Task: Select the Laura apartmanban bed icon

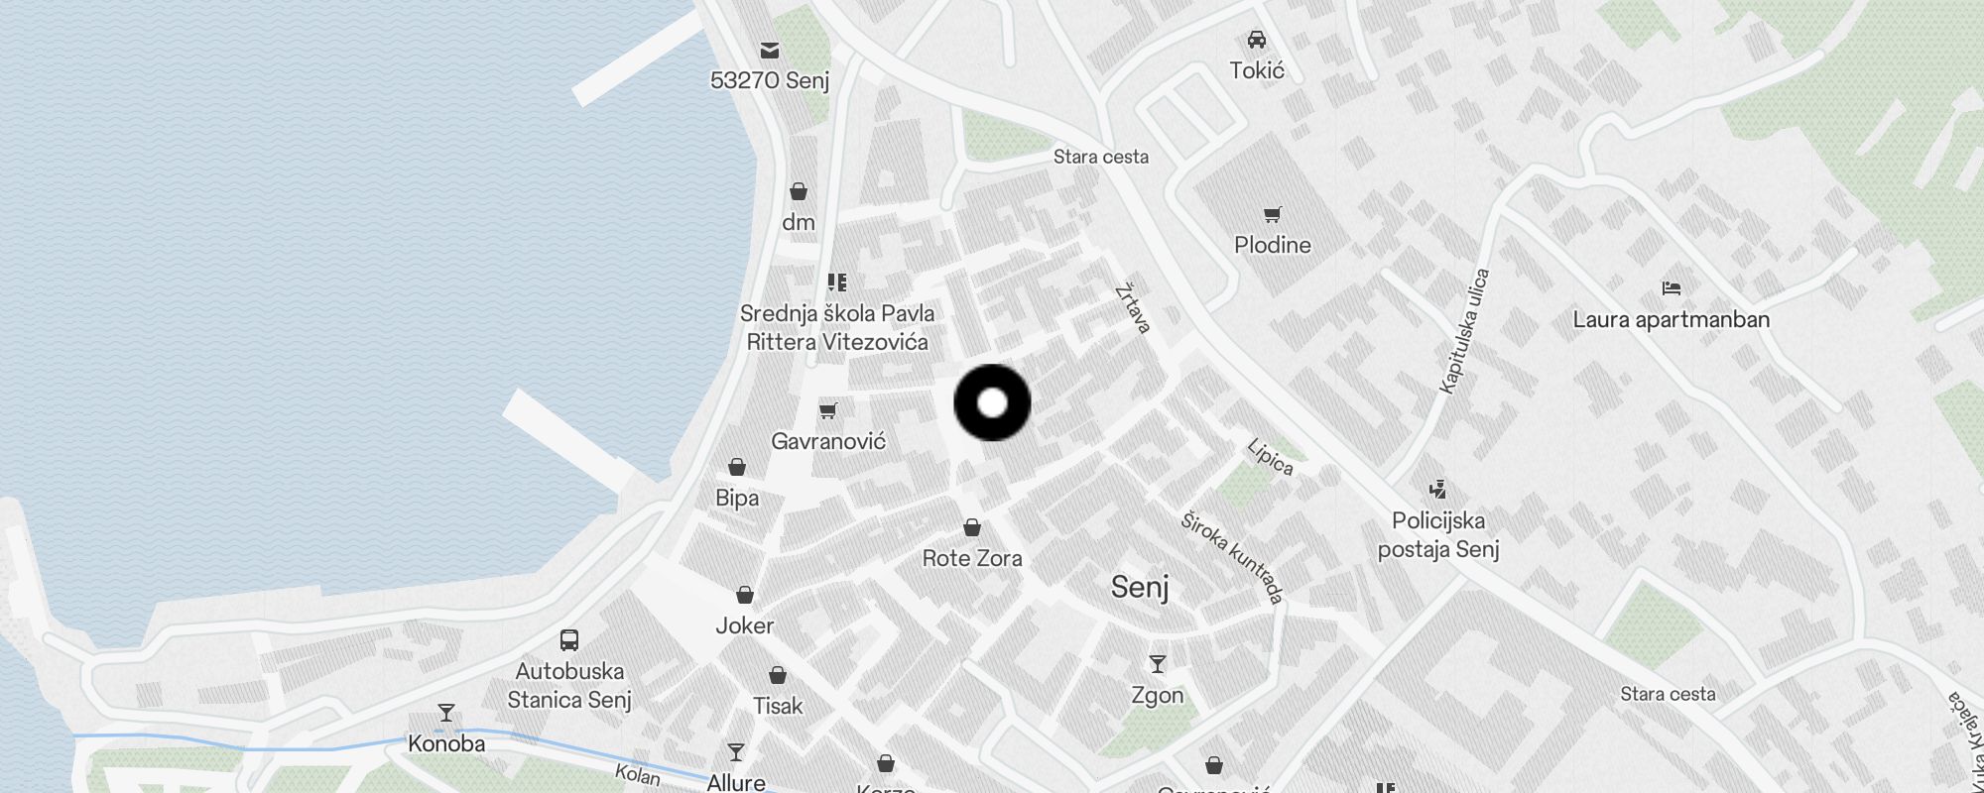Action: click(x=1672, y=289)
